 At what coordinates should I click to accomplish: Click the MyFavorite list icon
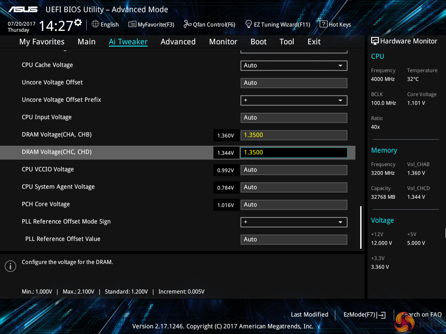pos(132,24)
